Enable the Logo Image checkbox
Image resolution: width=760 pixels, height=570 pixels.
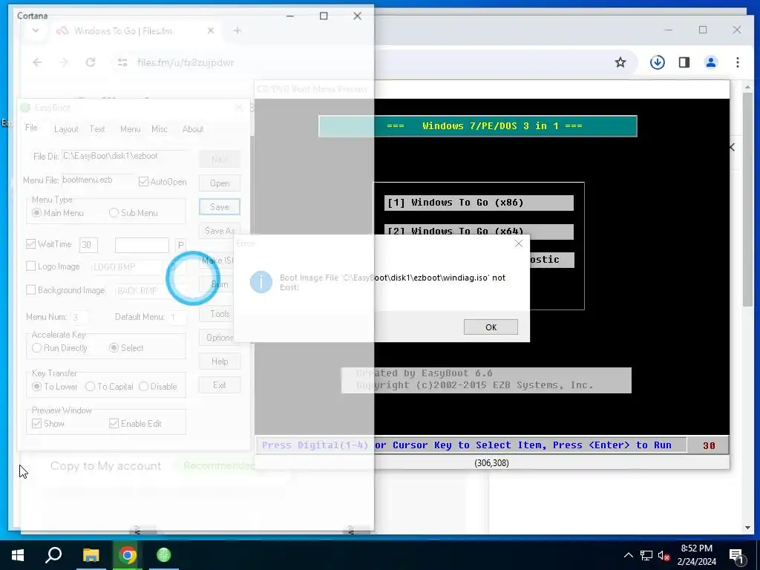click(31, 266)
